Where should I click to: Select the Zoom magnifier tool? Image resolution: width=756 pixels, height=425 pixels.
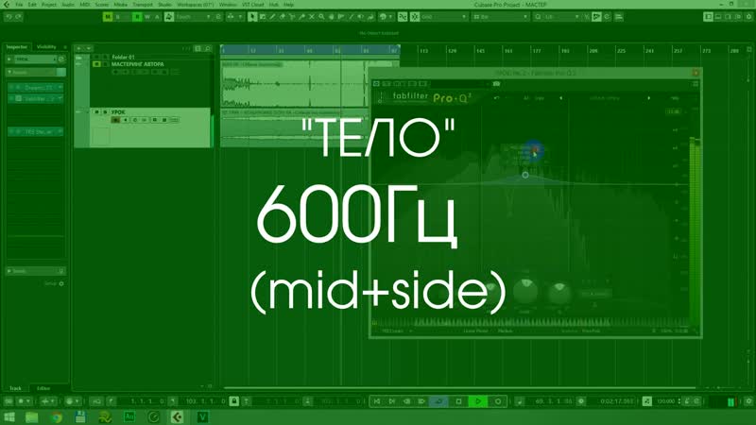tap(321, 17)
